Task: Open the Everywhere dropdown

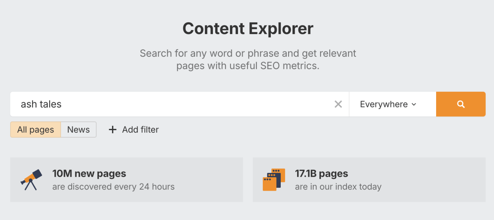Action: point(384,104)
